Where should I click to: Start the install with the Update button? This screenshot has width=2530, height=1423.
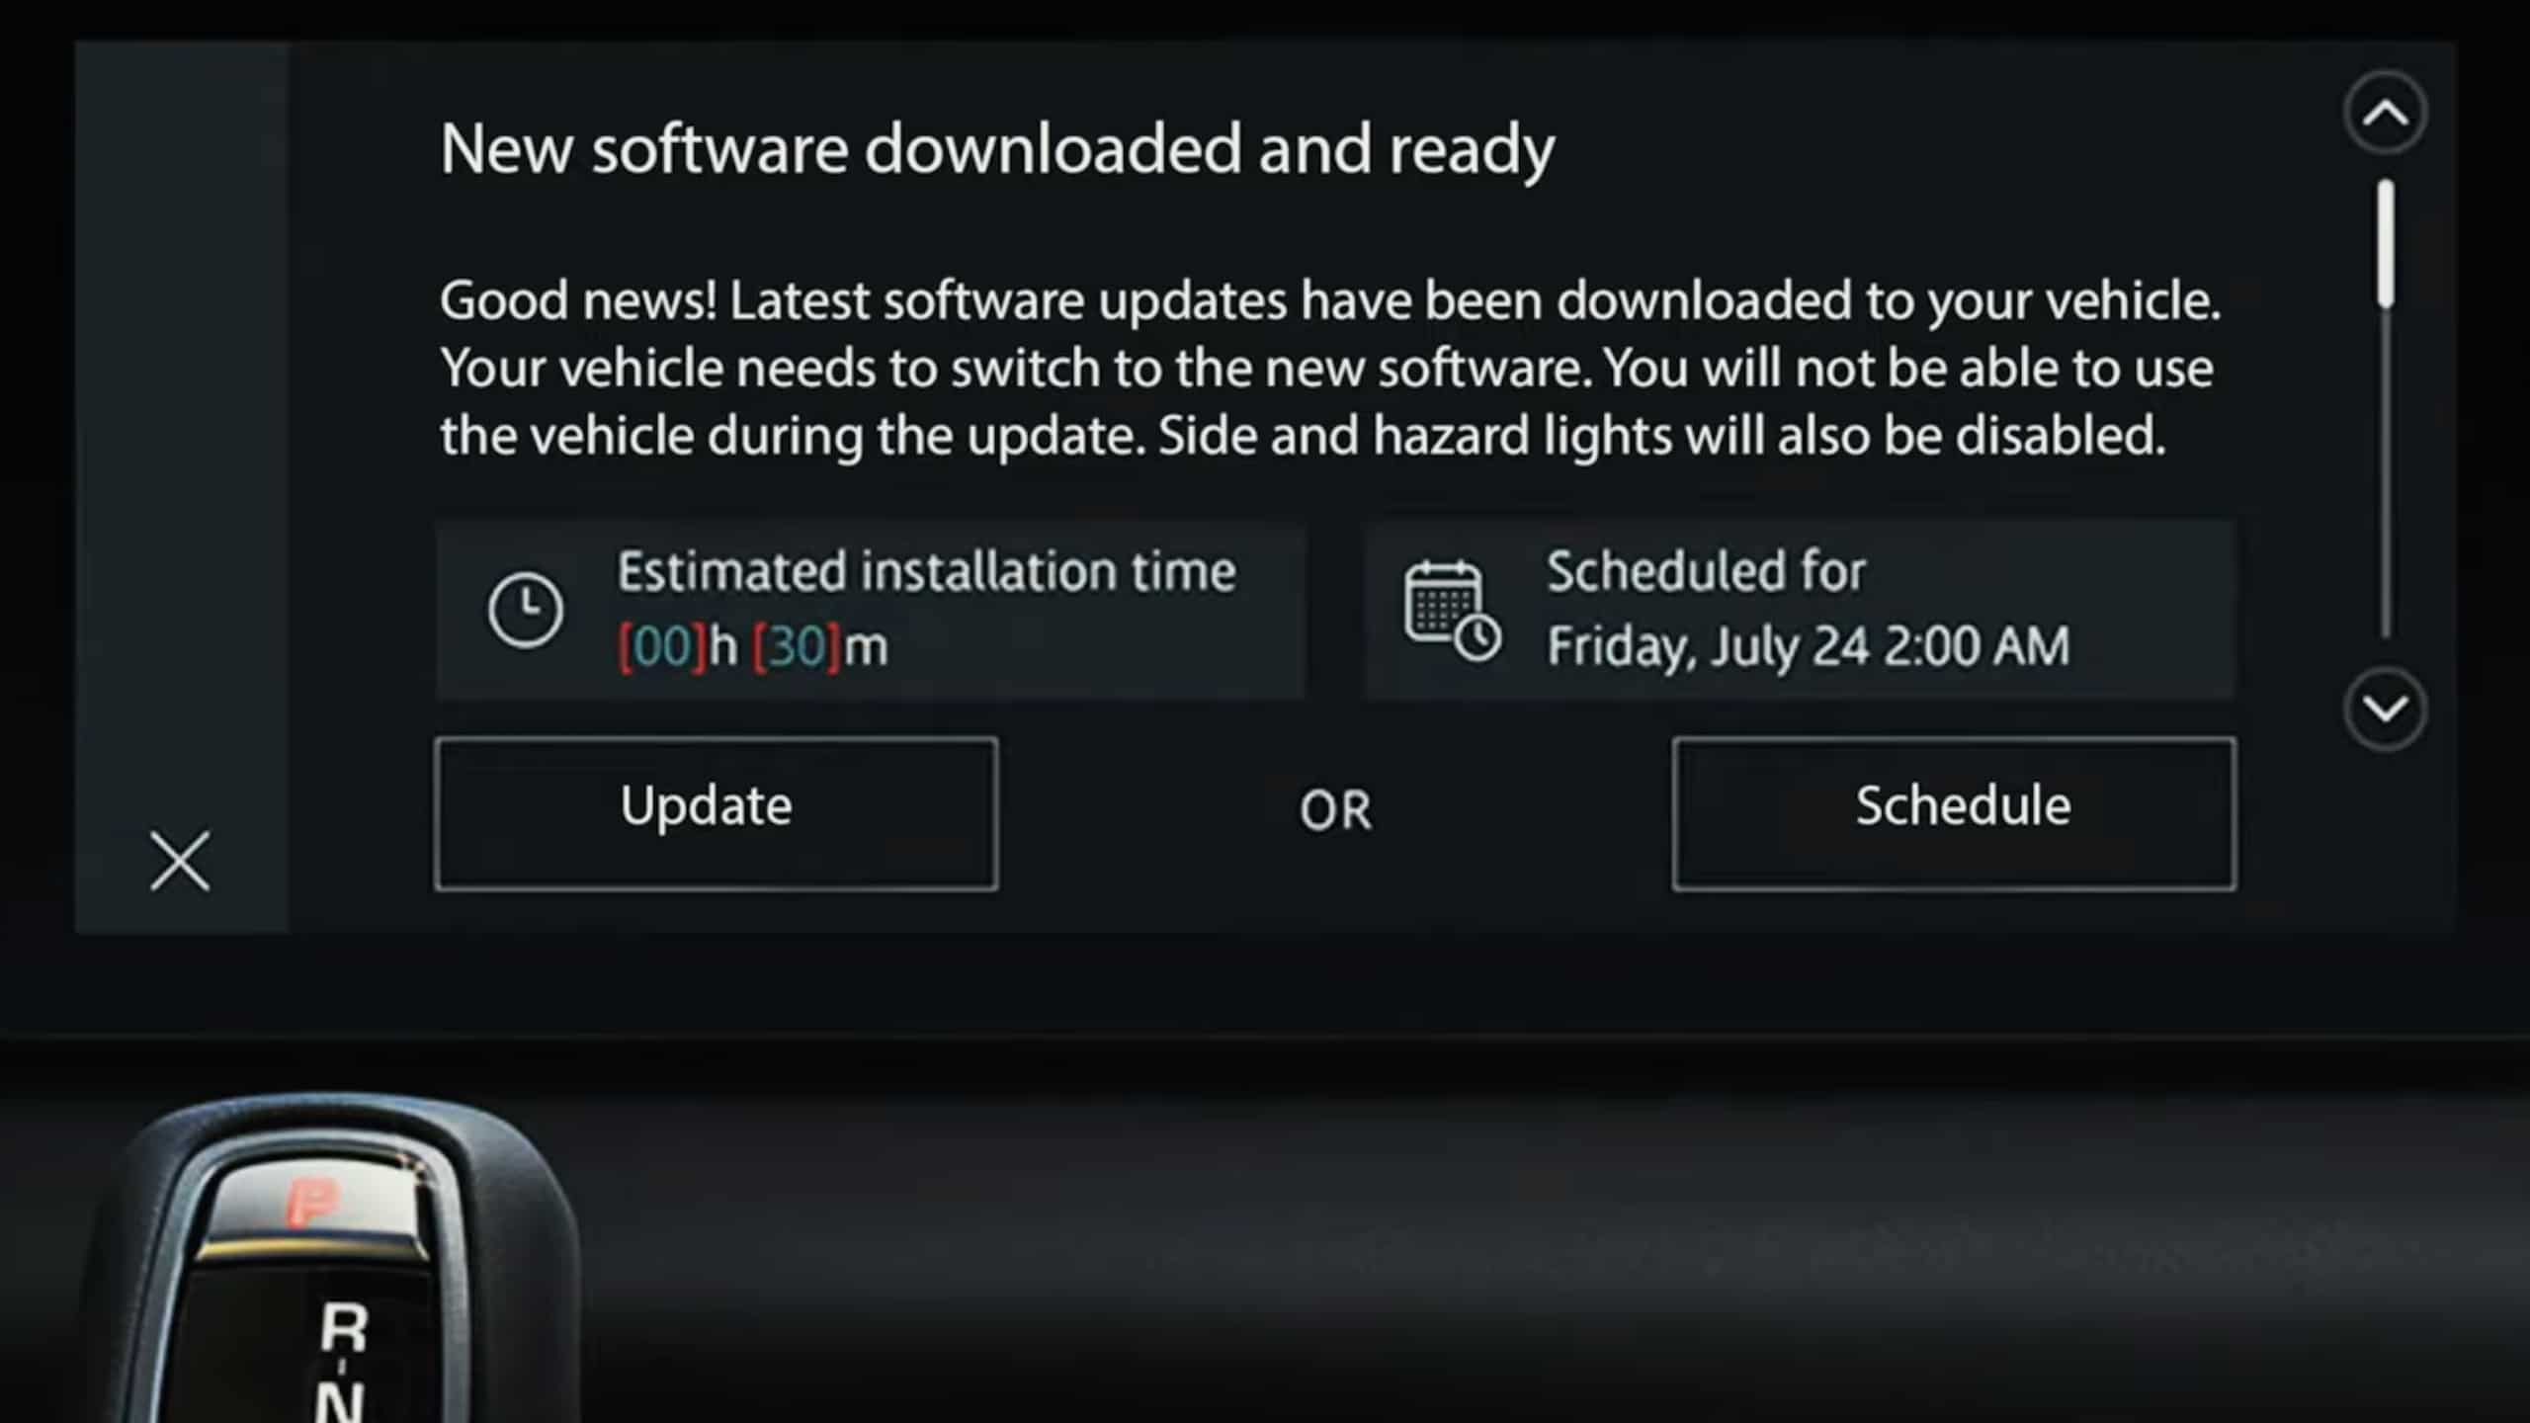coord(717,813)
